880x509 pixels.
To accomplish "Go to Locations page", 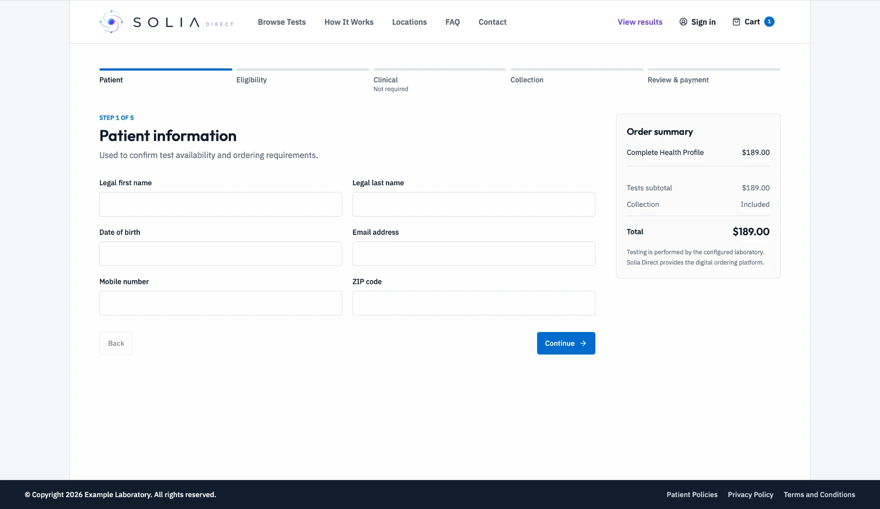I will [409, 22].
